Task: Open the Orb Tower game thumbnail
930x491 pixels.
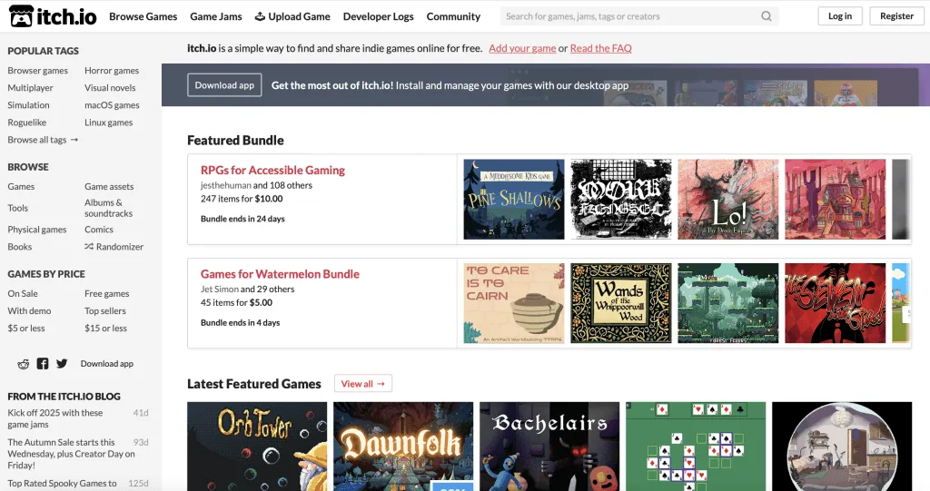Action: tap(257, 447)
